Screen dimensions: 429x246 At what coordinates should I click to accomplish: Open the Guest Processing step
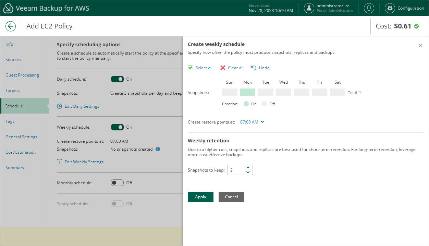tap(25, 75)
